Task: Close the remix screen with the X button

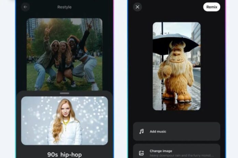Action: tap(137, 7)
